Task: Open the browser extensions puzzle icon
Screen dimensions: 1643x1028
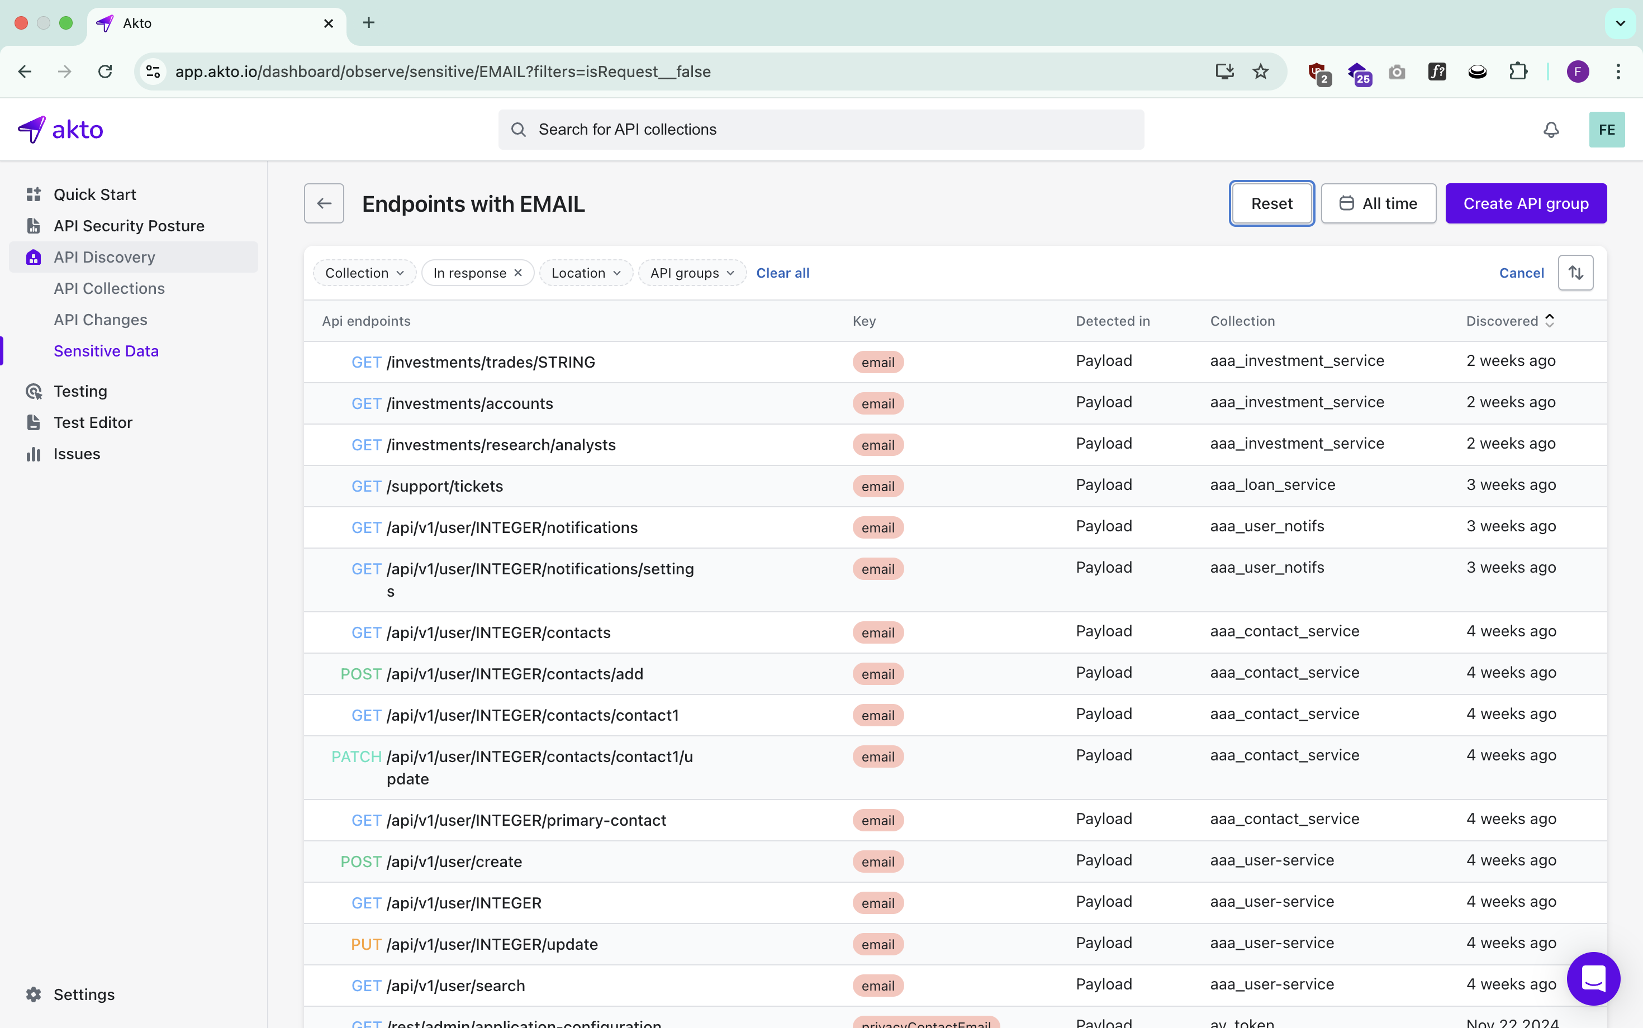Action: tap(1518, 72)
